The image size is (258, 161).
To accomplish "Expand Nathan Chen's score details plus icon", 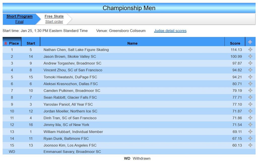I will click(250, 50).
